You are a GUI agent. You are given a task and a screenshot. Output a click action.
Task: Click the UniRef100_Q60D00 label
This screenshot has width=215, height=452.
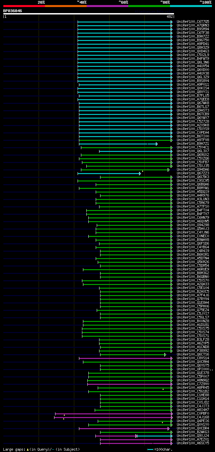tap(193, 70)
